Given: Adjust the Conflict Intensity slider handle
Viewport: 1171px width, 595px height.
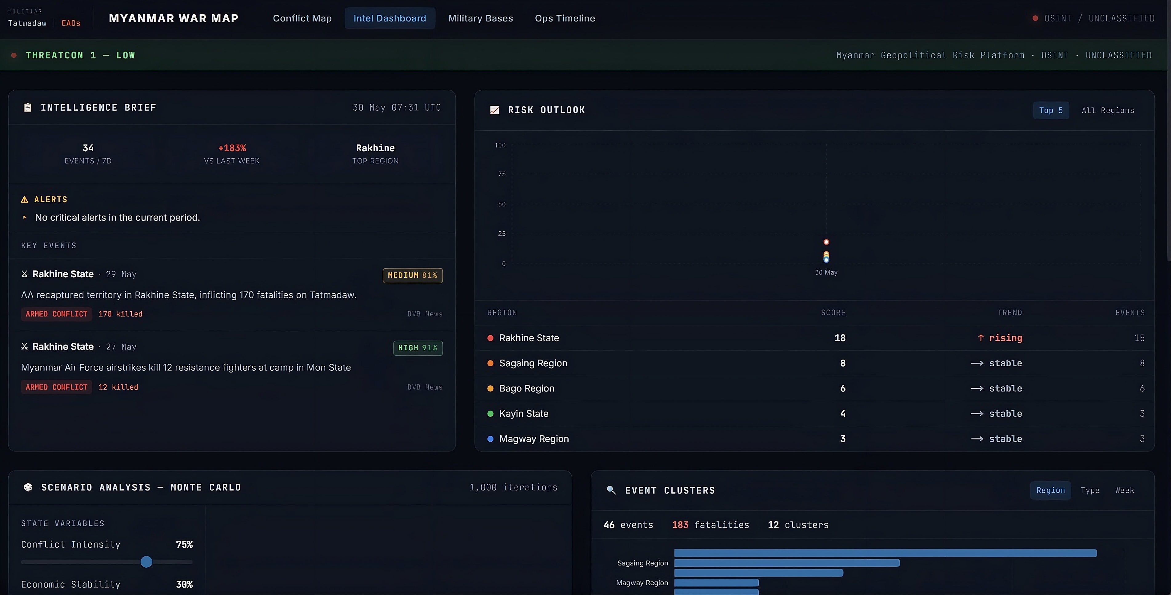Looking at the screenshot, I should point(146,562).
